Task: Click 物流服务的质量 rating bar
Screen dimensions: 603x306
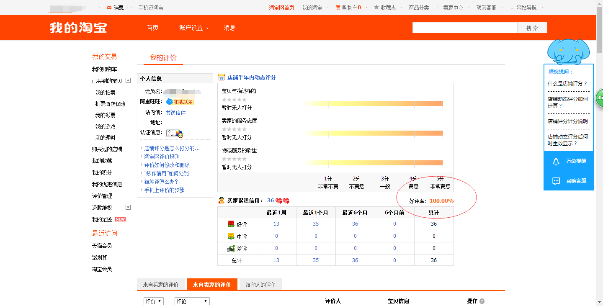Action: (372, 163)
